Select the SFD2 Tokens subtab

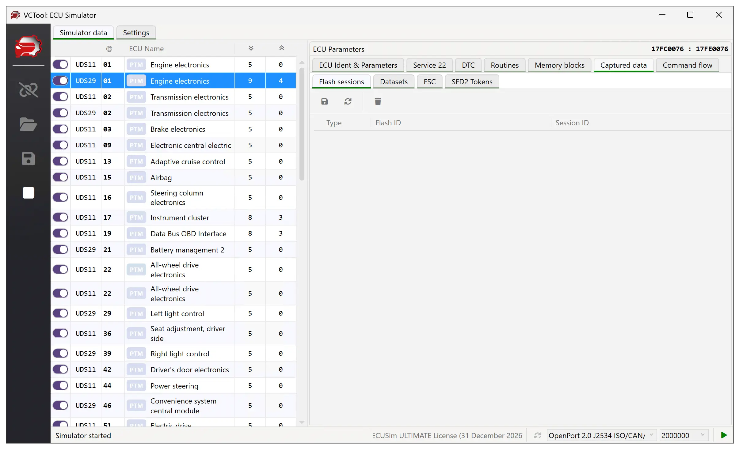coord(472,82)
